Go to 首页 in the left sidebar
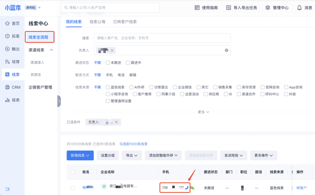 [x=12, y=23]
